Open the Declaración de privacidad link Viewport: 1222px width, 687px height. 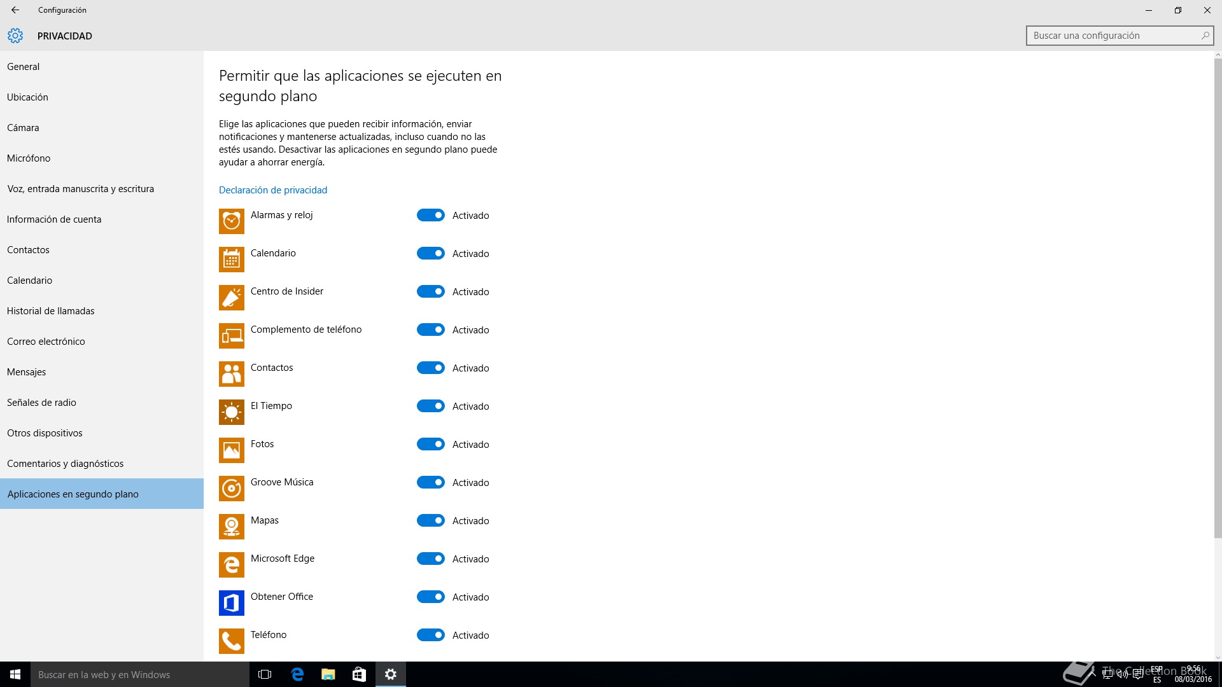[273, 190]
